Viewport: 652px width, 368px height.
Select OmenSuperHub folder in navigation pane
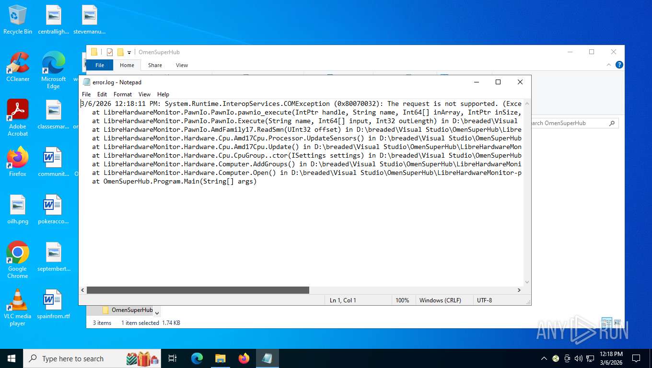(x=127, y=310)
